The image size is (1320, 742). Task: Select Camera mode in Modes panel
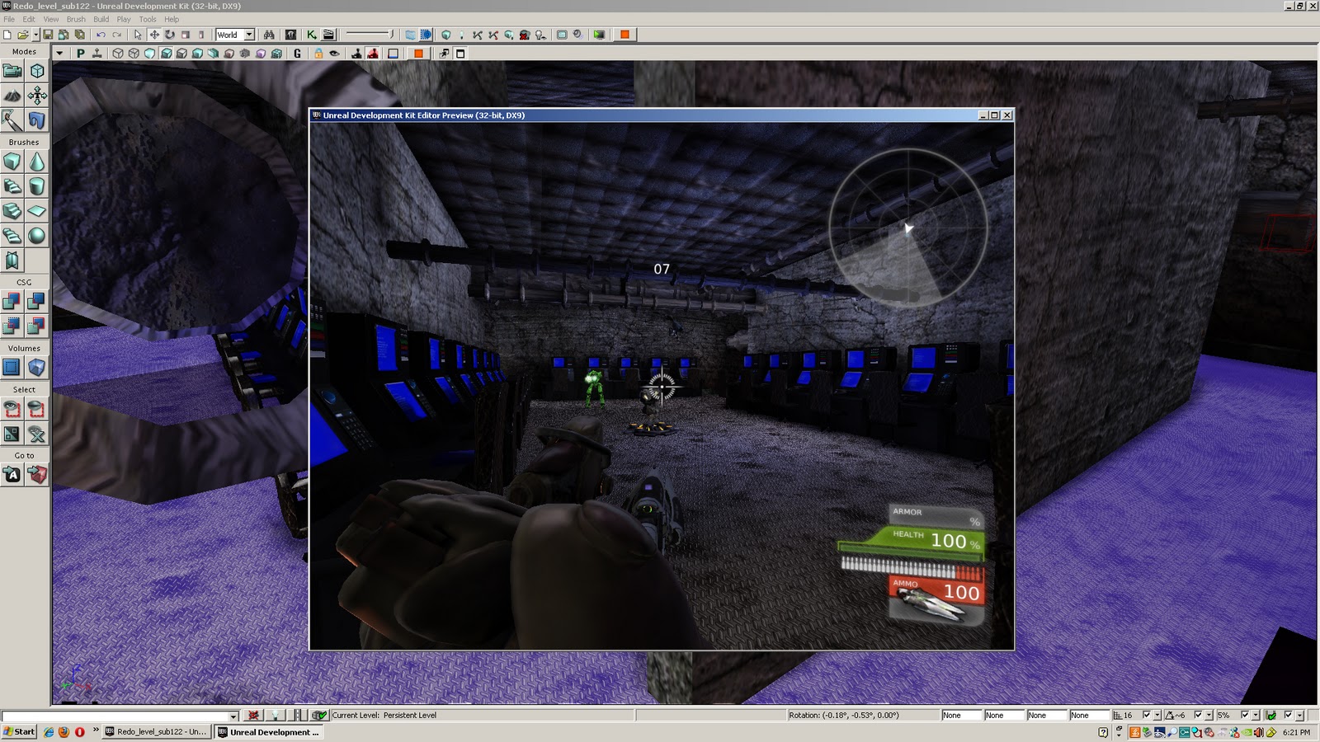pos(12,71)
